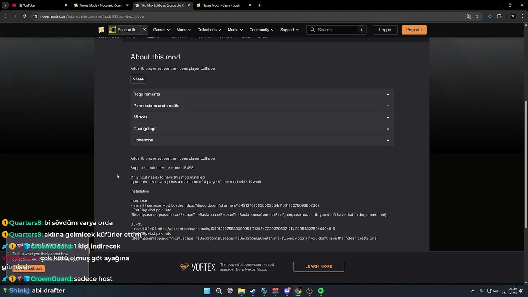Open OBS Studio from the taskbar
This screenshot has width=528, height=297.
coord(310,291)
